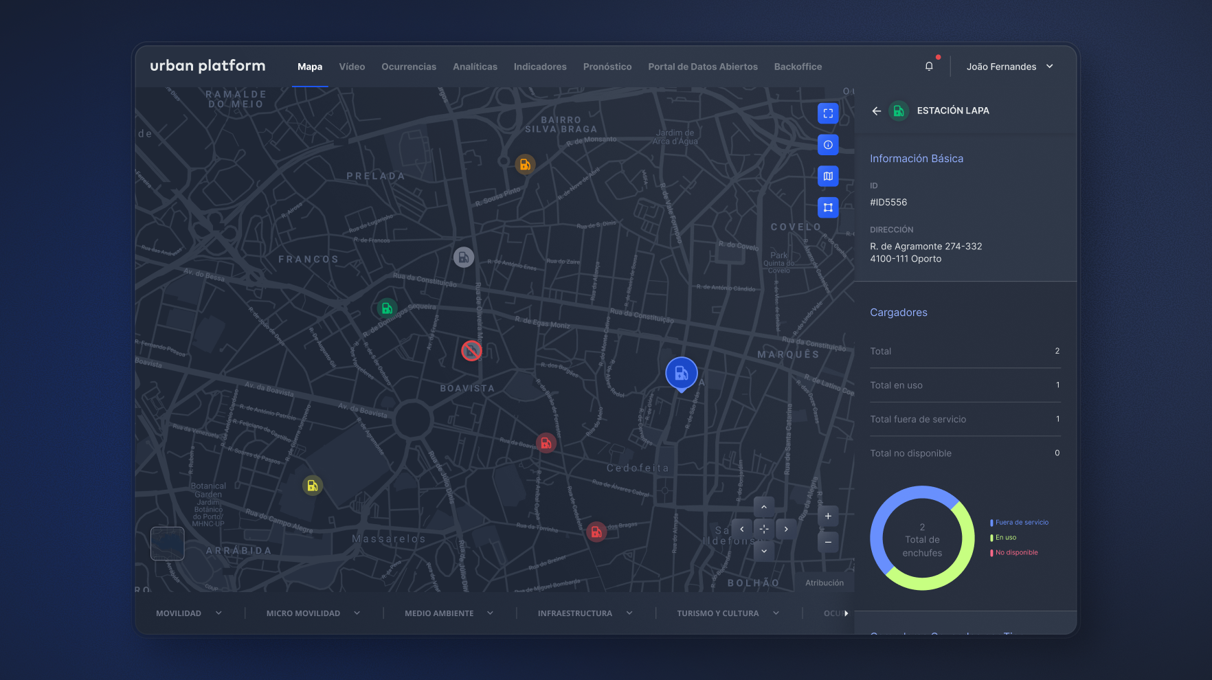
Task: Recenter the map with center pan button
Action: 763,529
